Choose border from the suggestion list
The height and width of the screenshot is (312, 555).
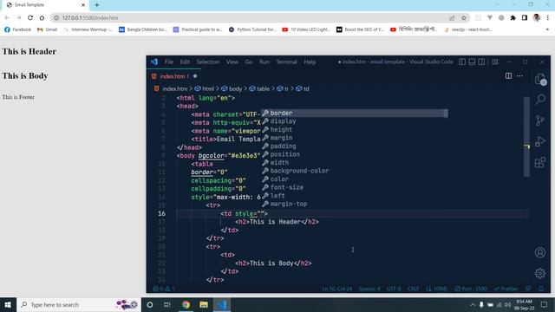click(x=355, y=114)
